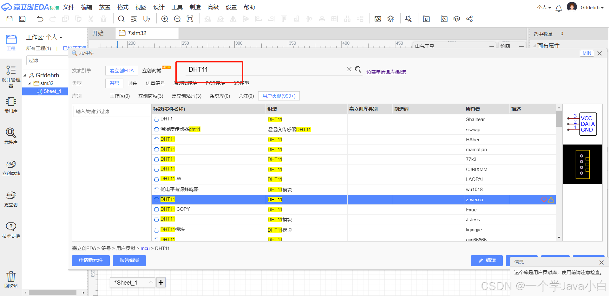Click the Save disk icon
Image resolution: width=609 pixels, height=296 pixels.
(x=22, y=19)
